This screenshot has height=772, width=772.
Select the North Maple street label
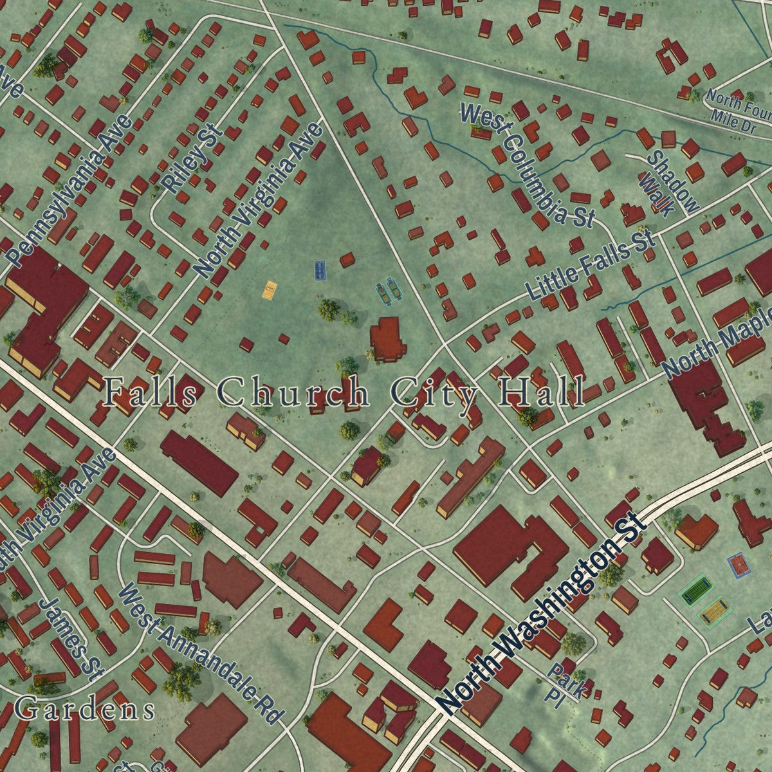pyautogui.click(x=717, y=342)
